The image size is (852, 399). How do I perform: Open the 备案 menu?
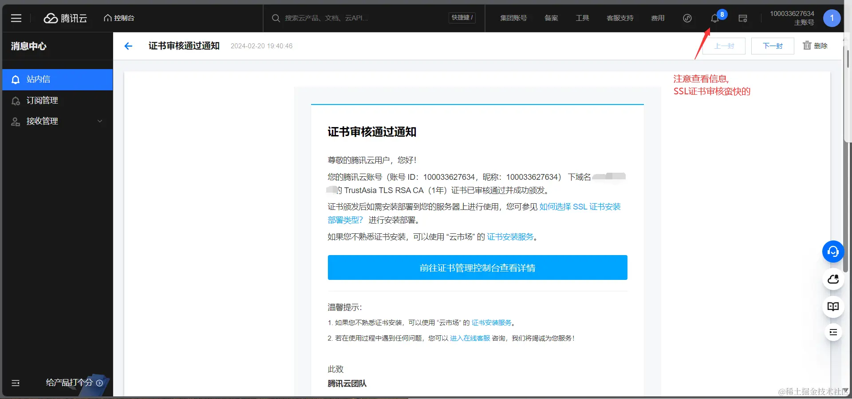551,18
